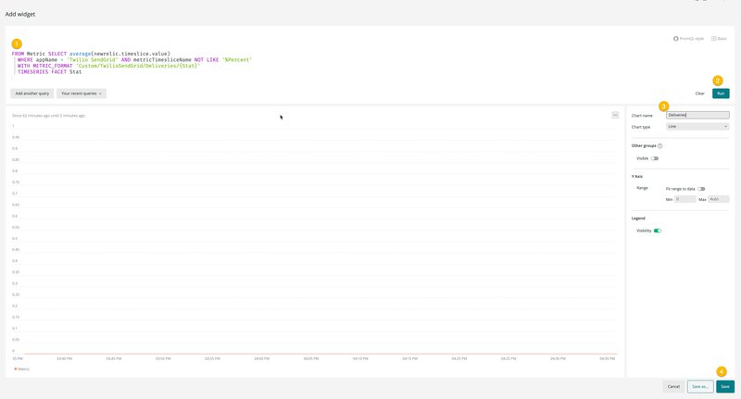Viewport: 741px width, 399px height.
Task: Switch to PromQL-style query mode
Action: coord(688,39)
